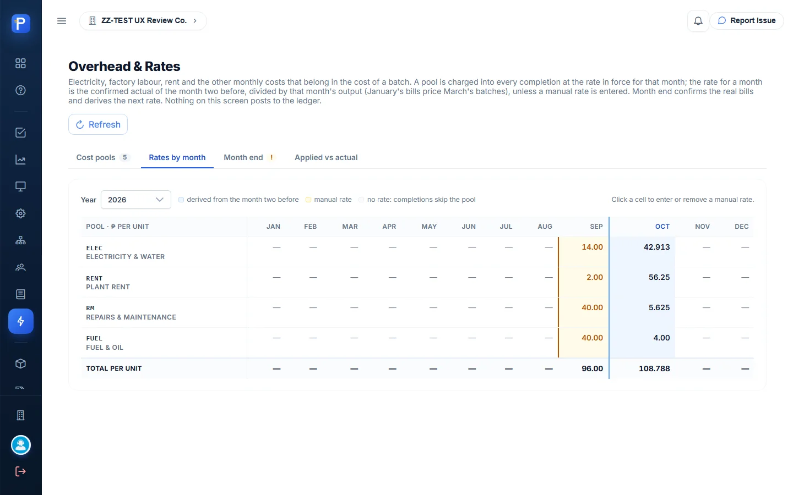This screenshot has width=793, height=495.
Task: Open the dashboard grid icon in sidebar
Action: point(20,63)
